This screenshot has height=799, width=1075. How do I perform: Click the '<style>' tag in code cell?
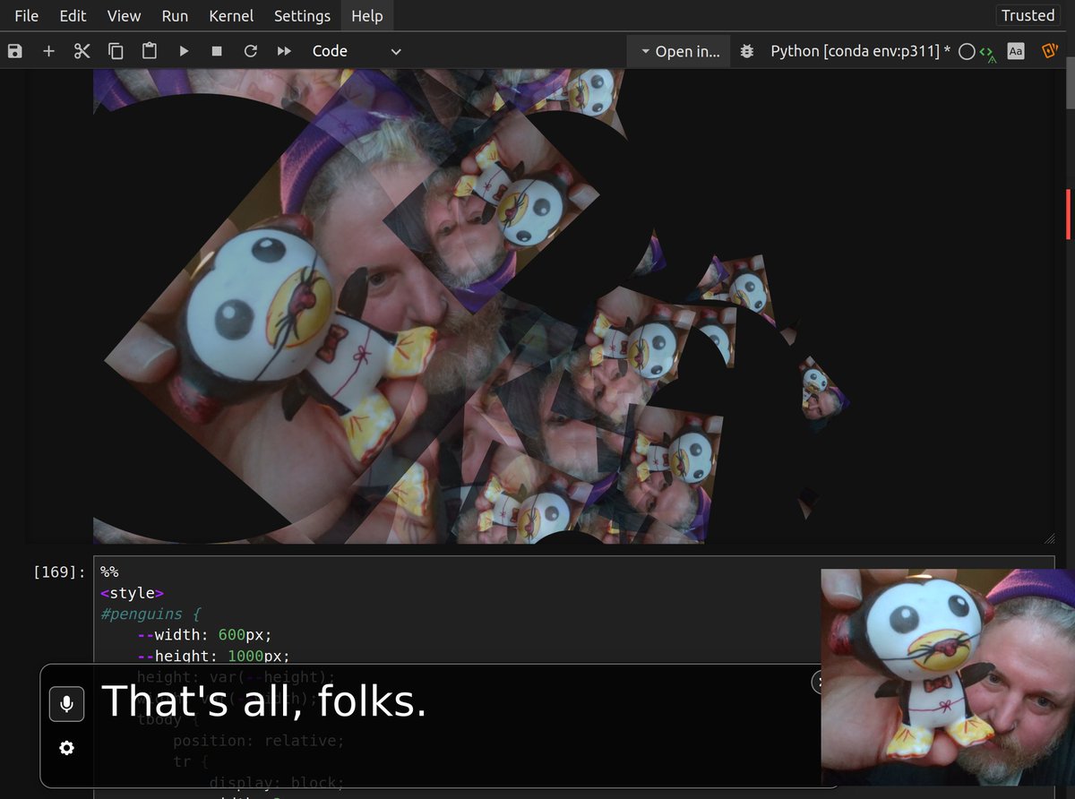pyautogui.click(x=132, y=593)
